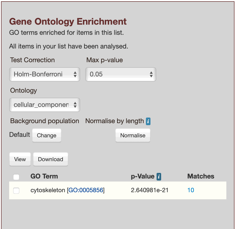The width and height of the screenshot is (236, 229).
Task: Click the Matches column header
Action: pyautogui.click(x=201, y=176)
